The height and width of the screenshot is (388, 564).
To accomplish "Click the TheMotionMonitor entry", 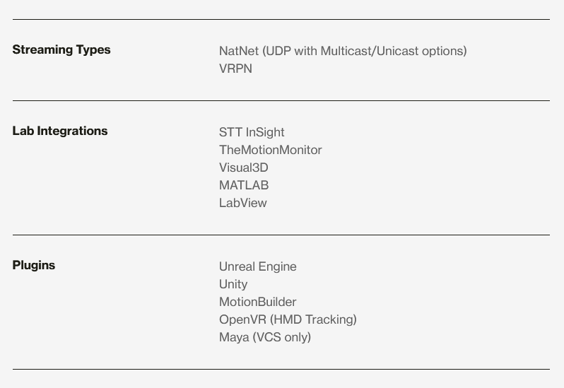I will tap(270, 150).
